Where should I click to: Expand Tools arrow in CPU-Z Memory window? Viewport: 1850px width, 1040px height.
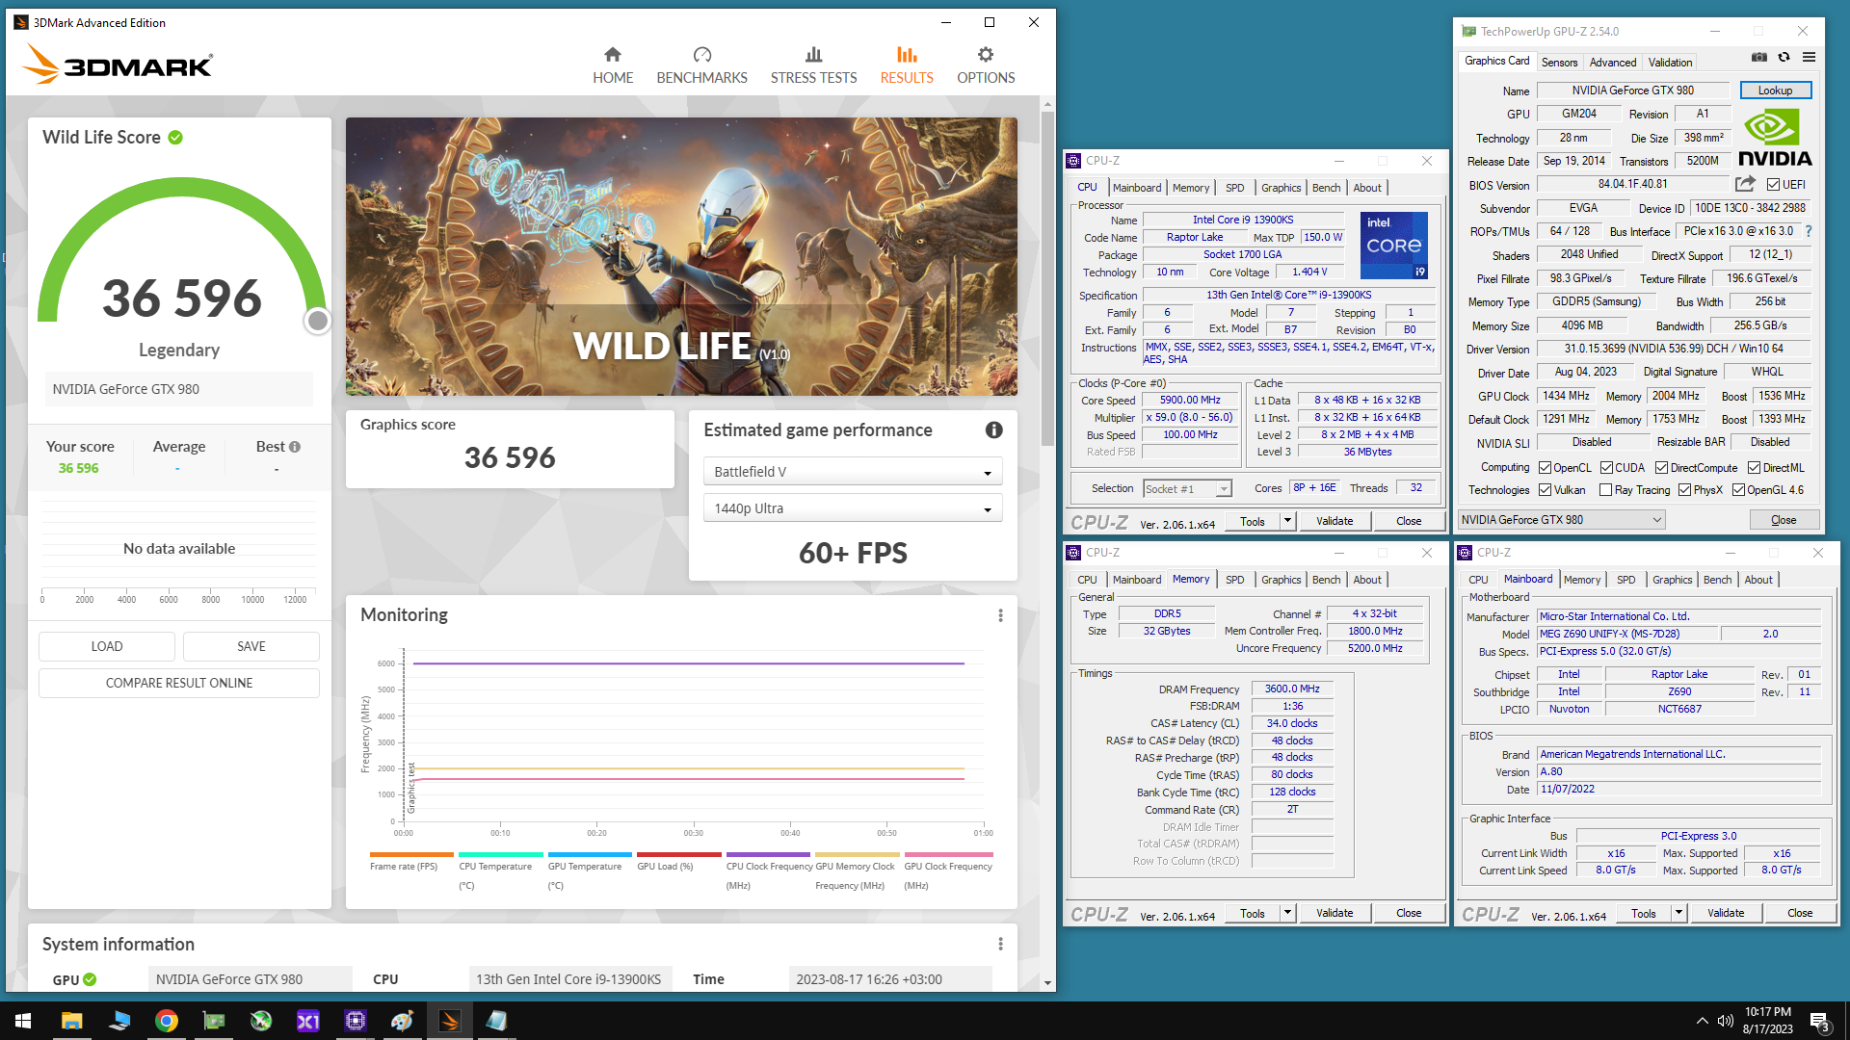coord(1286,913)
